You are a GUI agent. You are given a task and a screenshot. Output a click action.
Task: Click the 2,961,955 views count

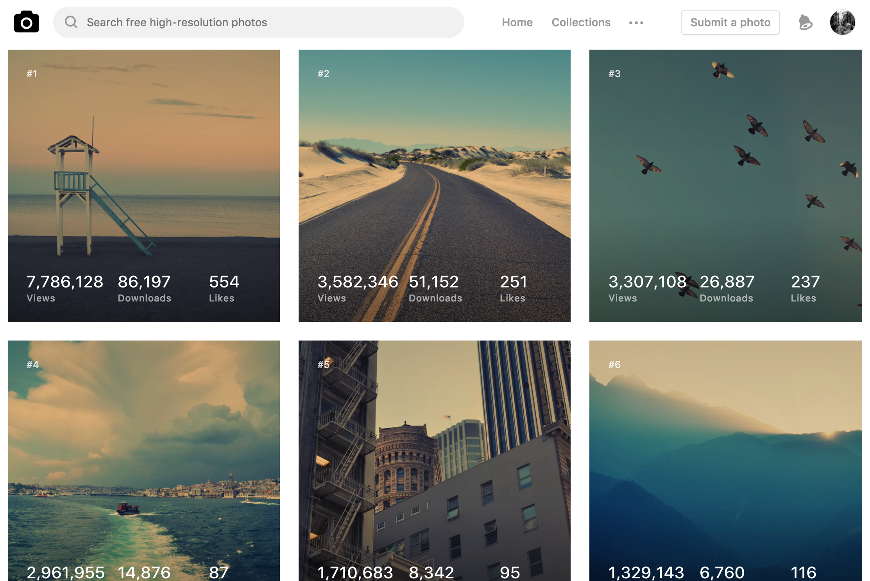point(66,573)
